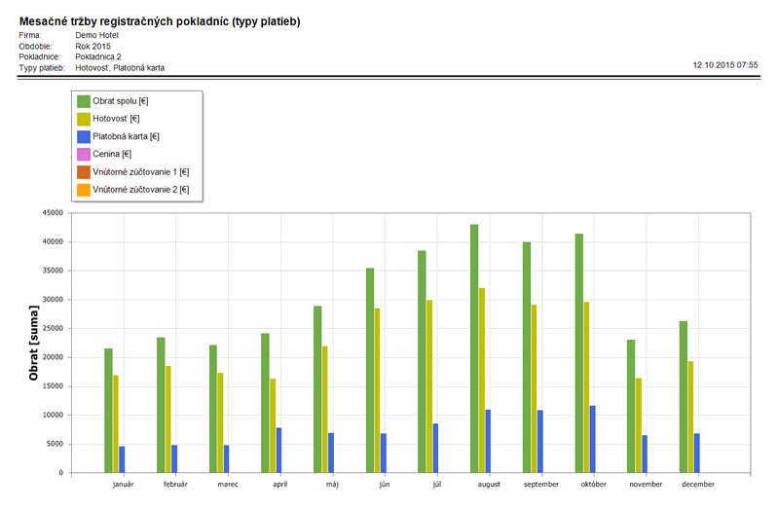
Task: Click the yellow Hotovosť legend swatch
Action: pos(84,119)
